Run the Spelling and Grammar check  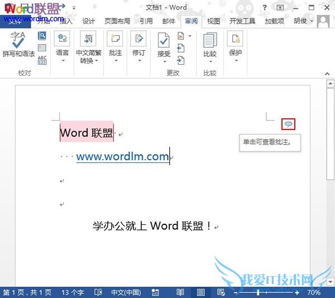tap(18, 44)
